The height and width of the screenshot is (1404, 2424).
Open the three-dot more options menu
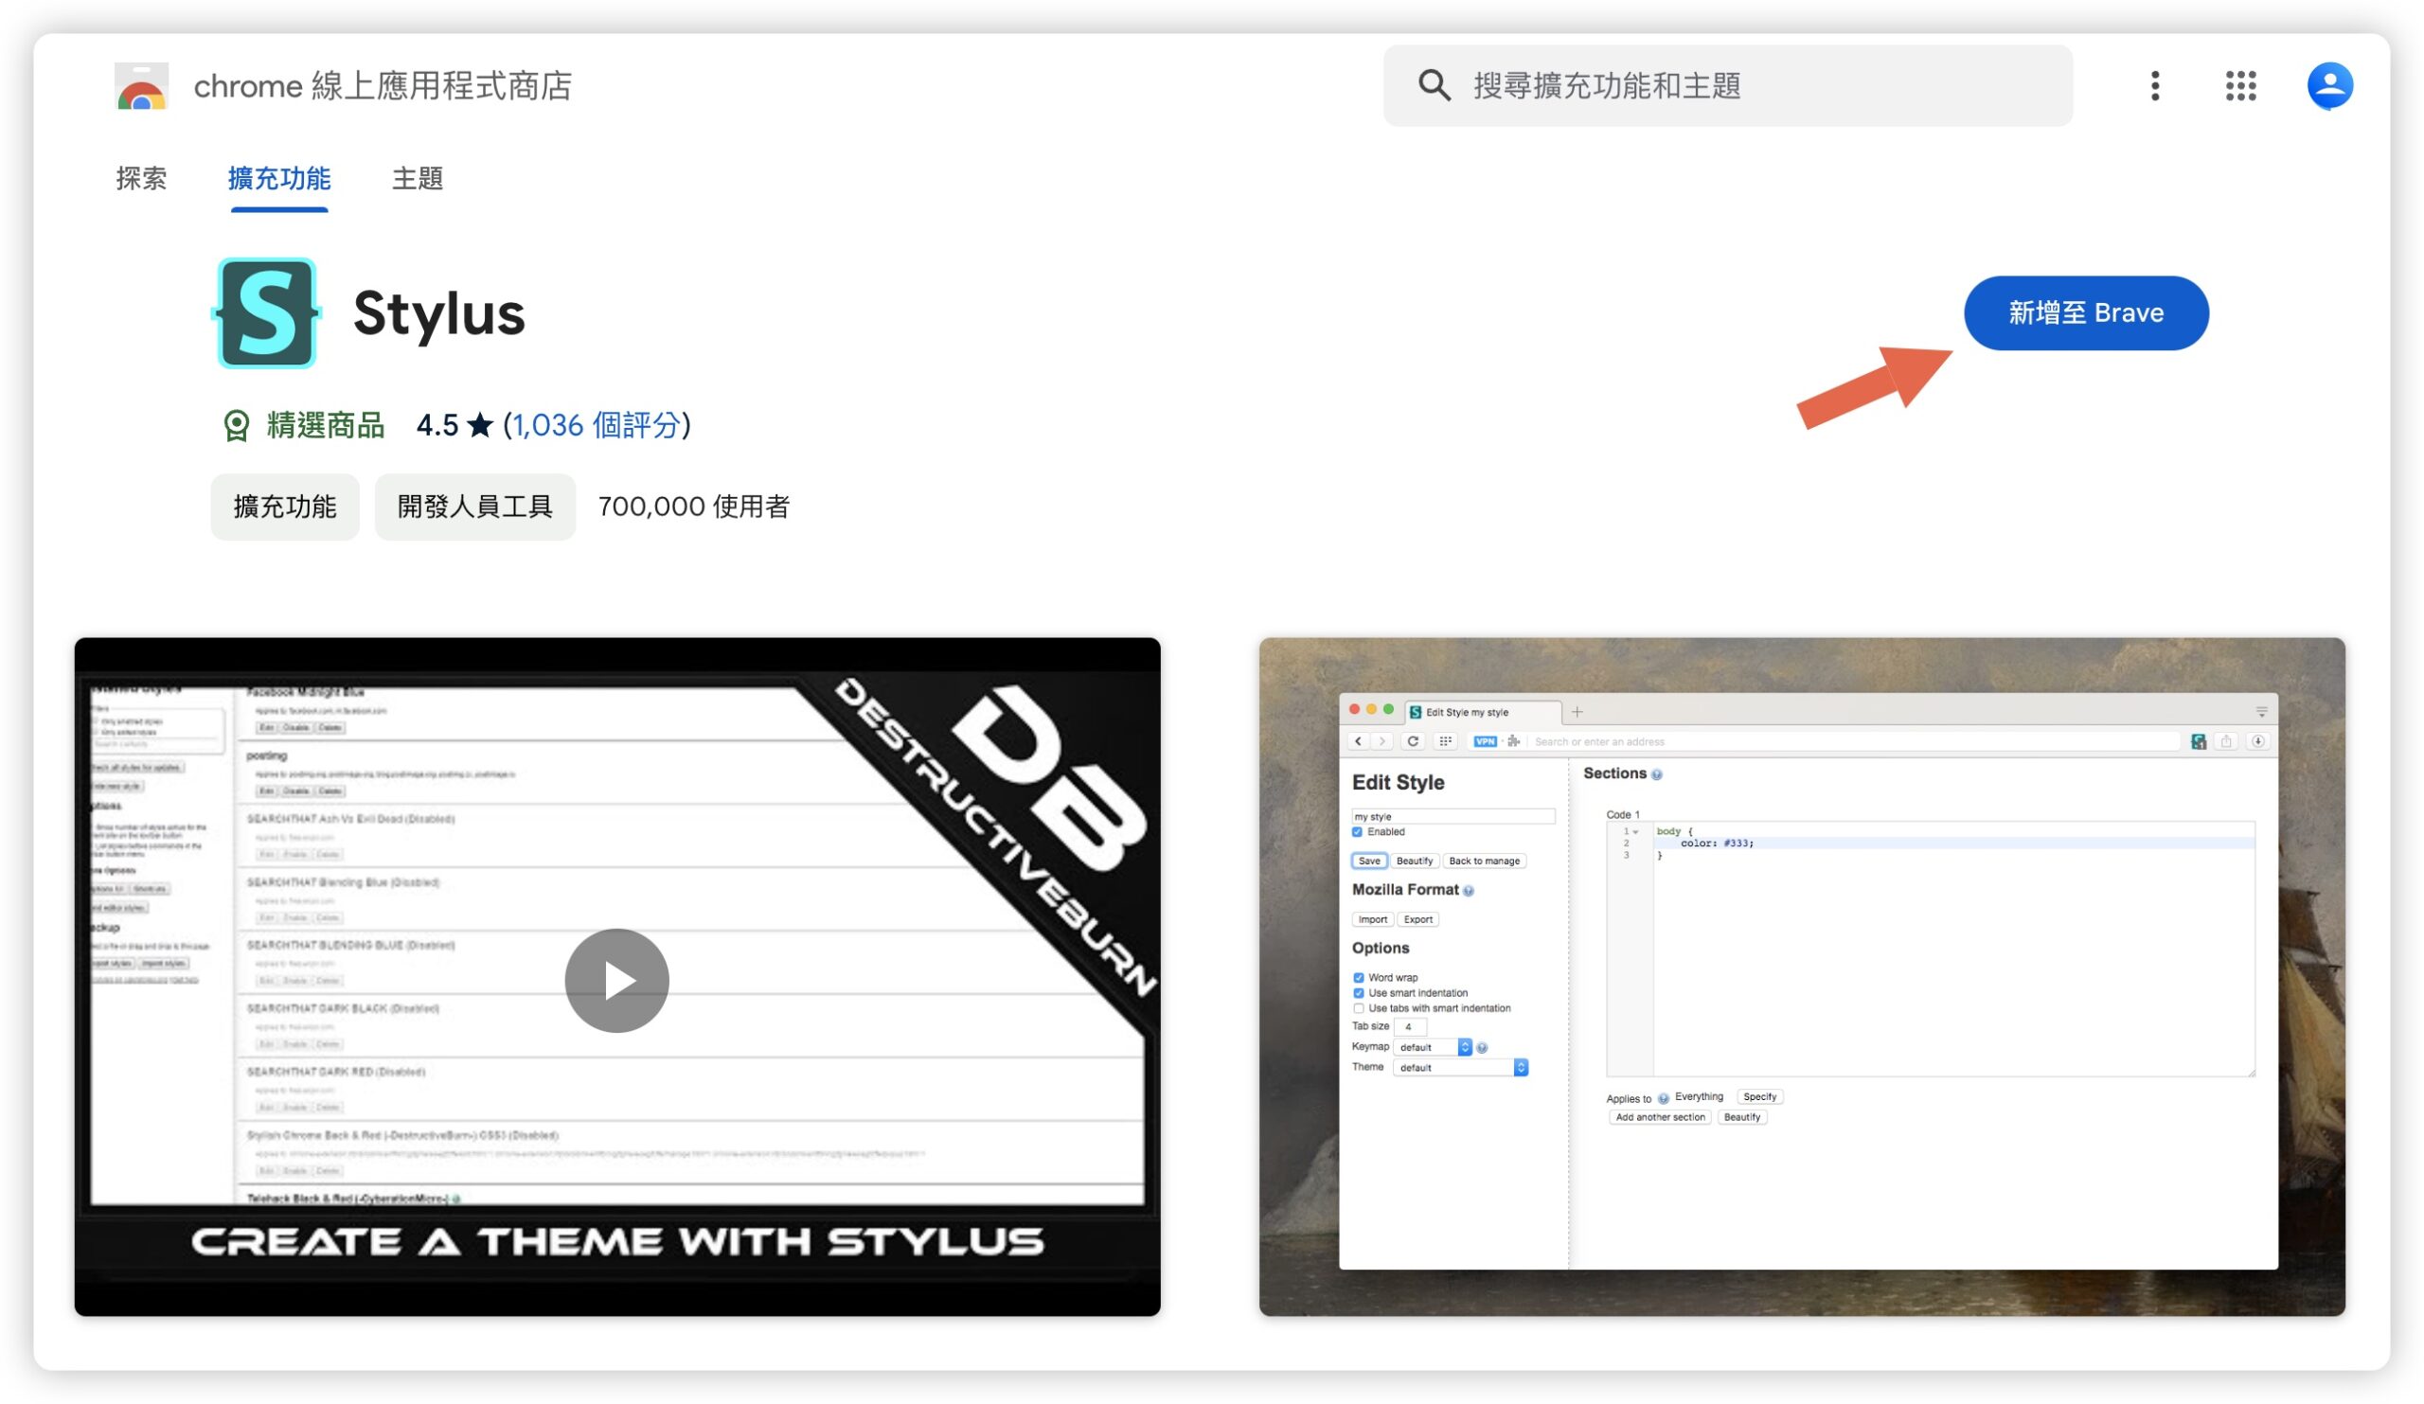click(x=2155, y=85)
